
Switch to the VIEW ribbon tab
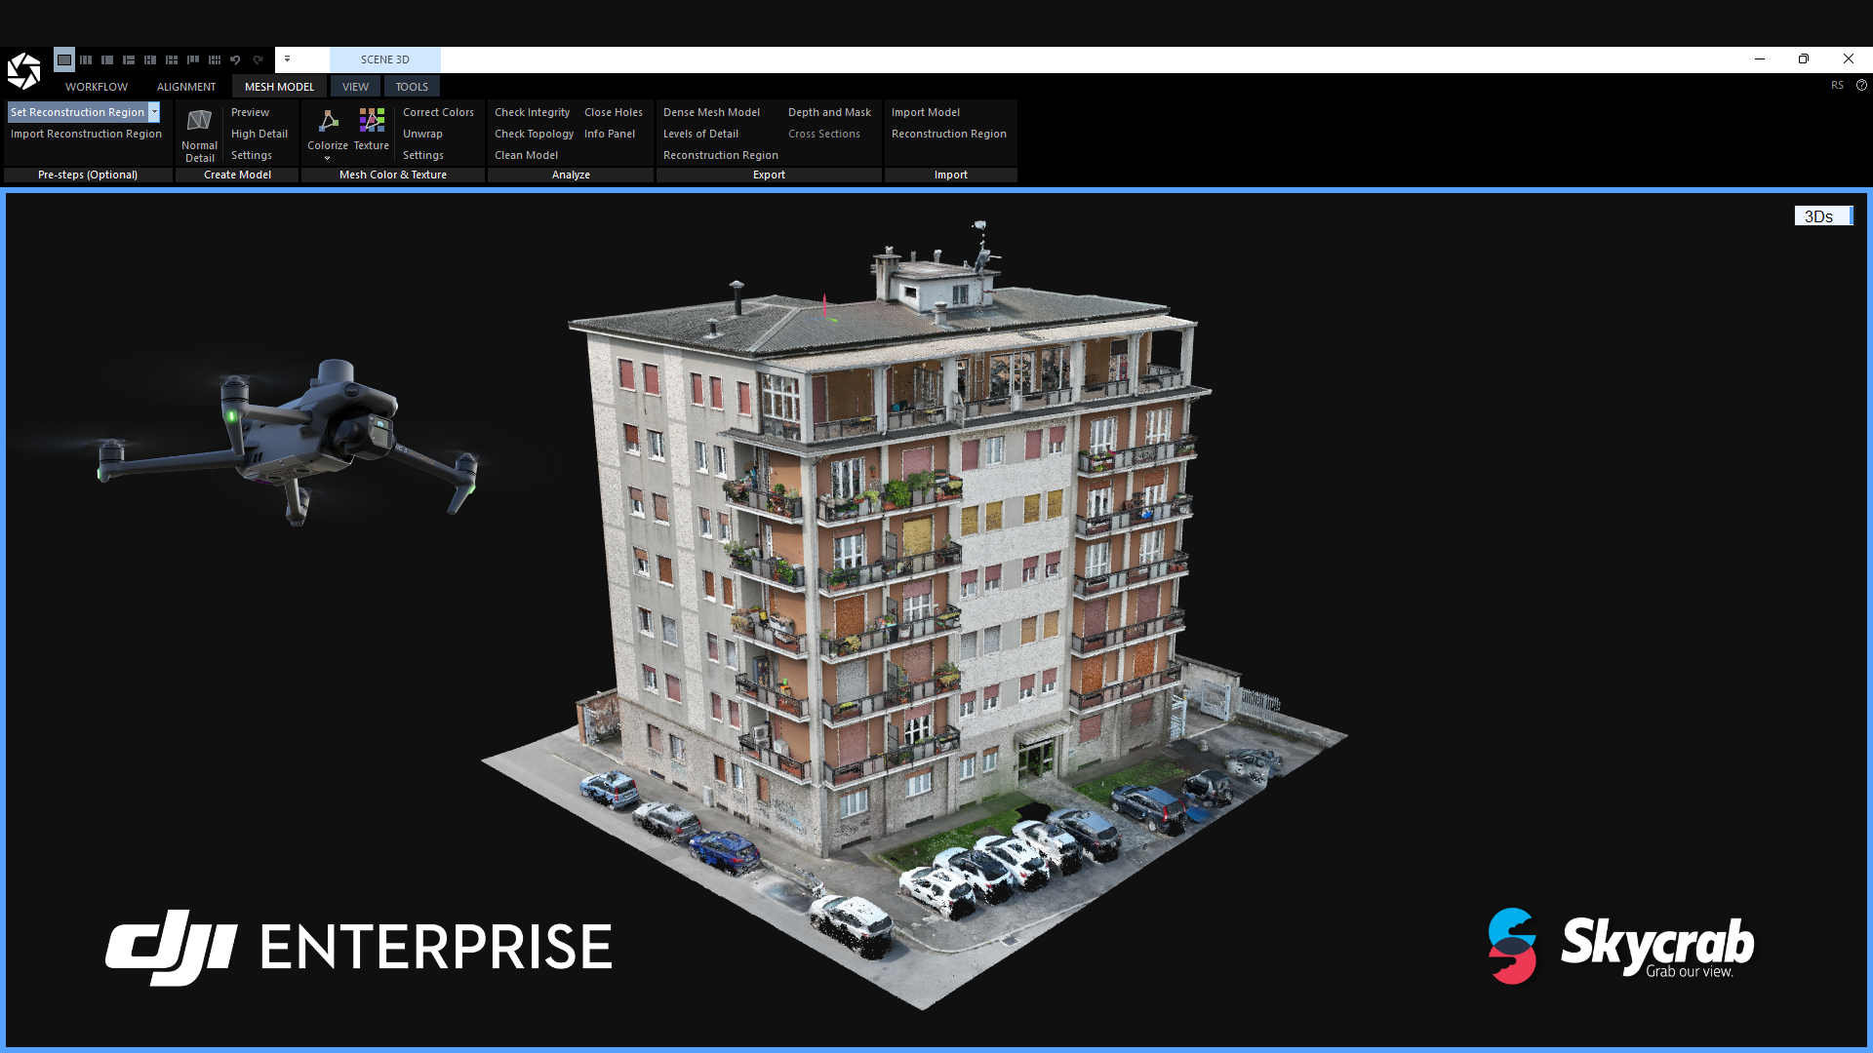pos(355,86)
